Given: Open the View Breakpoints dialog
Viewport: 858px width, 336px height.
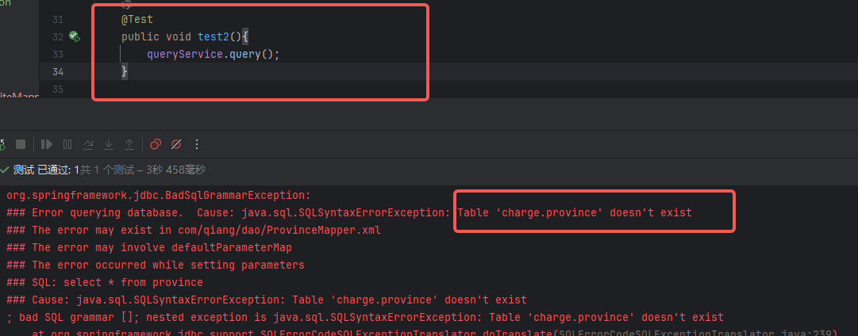Looking at the screenshot, I should click(x=156, y=144).
